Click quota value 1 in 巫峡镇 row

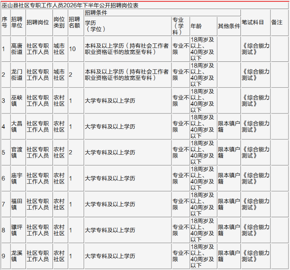[71, 101]
